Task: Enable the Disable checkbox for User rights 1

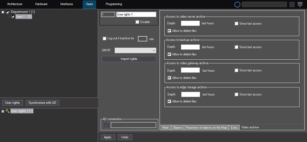Action: pos(137,22)
